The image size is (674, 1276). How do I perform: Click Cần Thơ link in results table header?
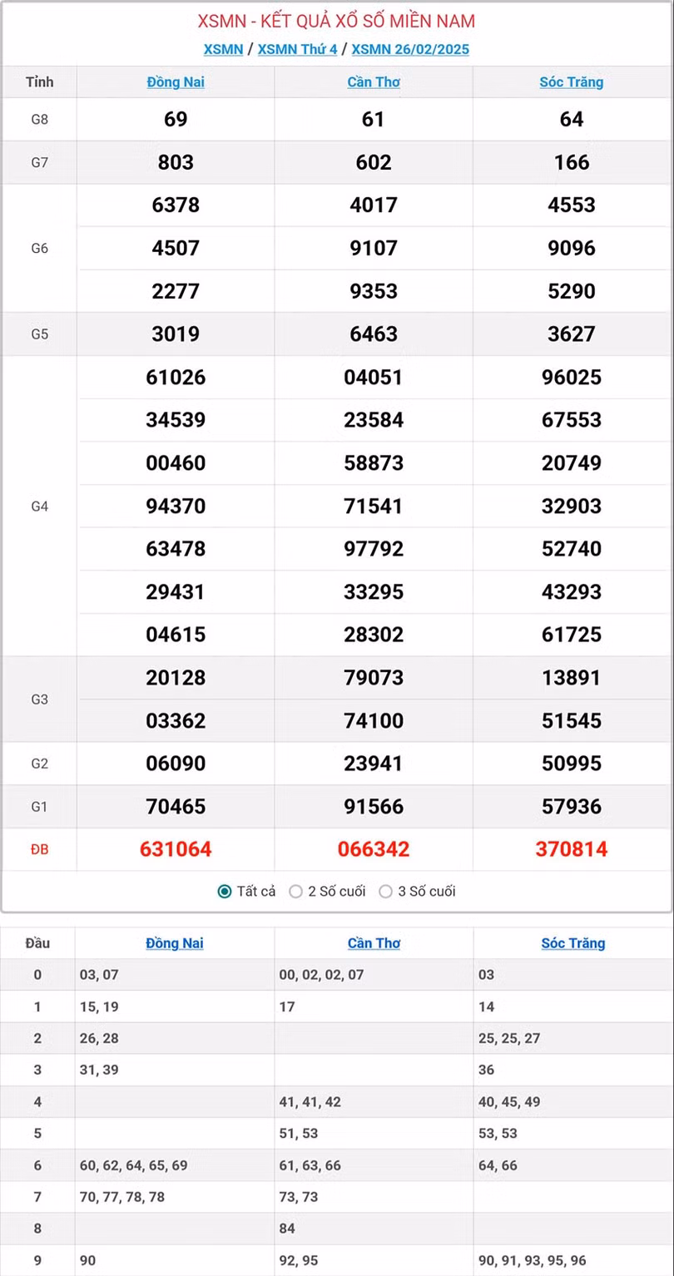coord(374,82)
